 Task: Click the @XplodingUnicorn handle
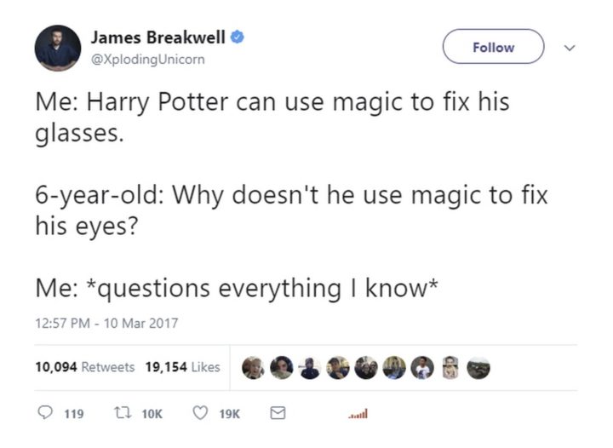click(148, 60)
